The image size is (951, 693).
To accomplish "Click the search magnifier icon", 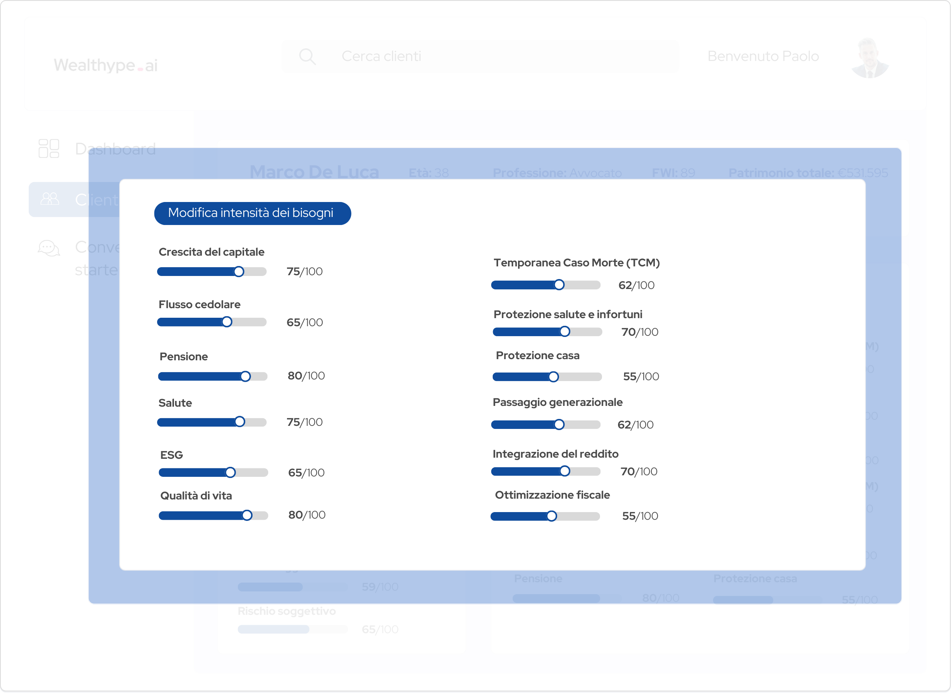I will point(307,56).
